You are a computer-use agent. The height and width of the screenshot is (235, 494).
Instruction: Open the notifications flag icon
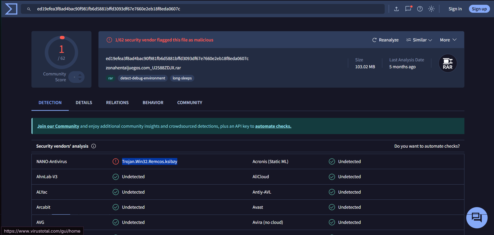coord(408,9)
